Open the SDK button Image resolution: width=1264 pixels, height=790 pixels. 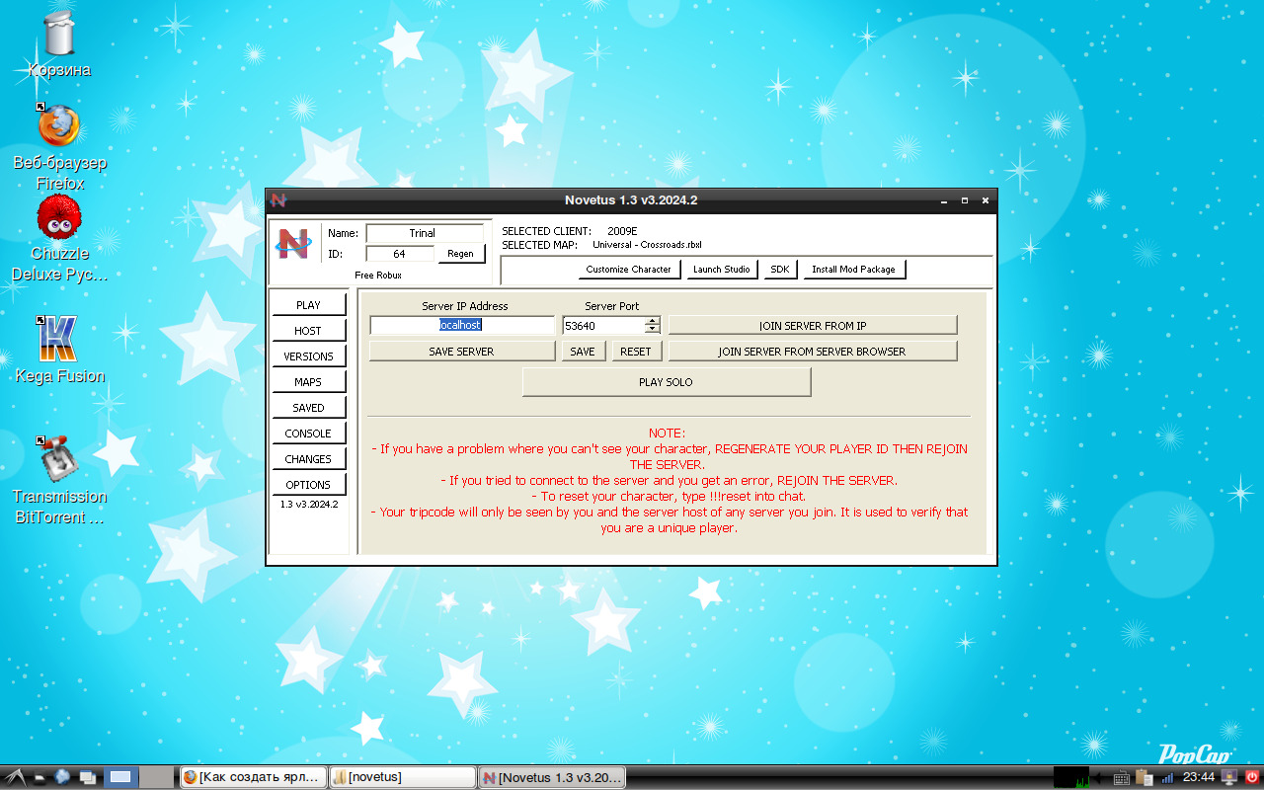click(x=780, y=270)
